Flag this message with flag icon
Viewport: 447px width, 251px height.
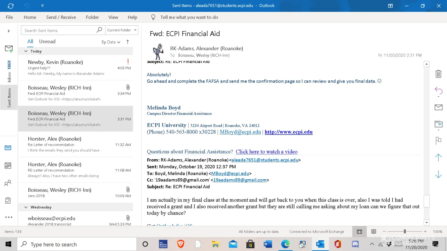click(x=438, y=141)
